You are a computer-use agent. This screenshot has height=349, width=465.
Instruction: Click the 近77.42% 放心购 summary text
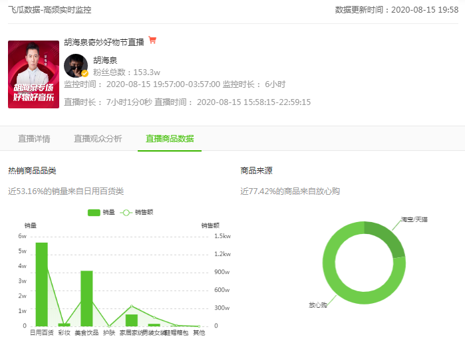coord(290,191)
